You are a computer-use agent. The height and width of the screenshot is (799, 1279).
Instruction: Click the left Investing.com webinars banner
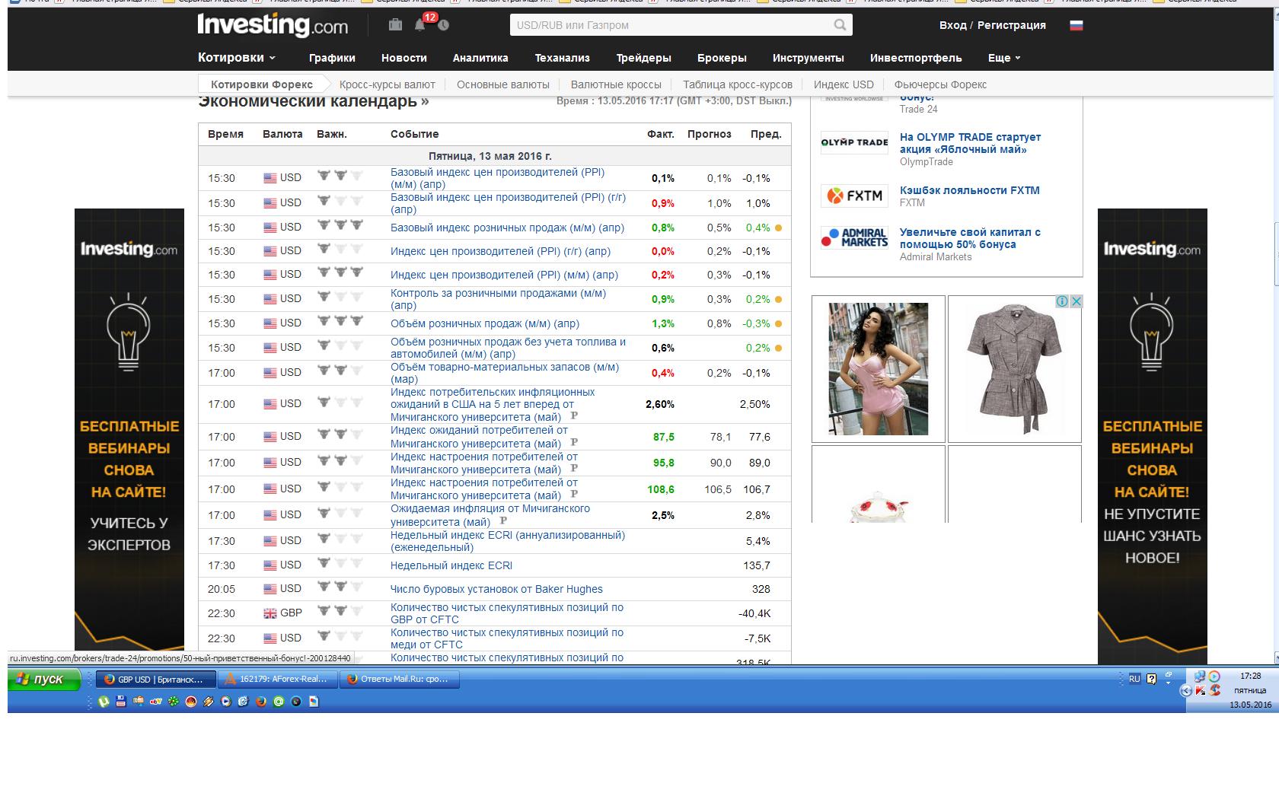(x=129, y=430)
